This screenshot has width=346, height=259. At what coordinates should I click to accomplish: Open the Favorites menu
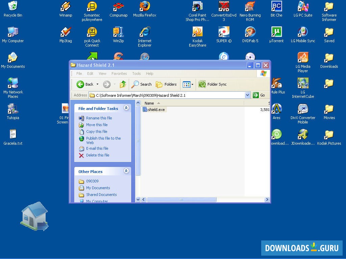click(x=119, y=73)
